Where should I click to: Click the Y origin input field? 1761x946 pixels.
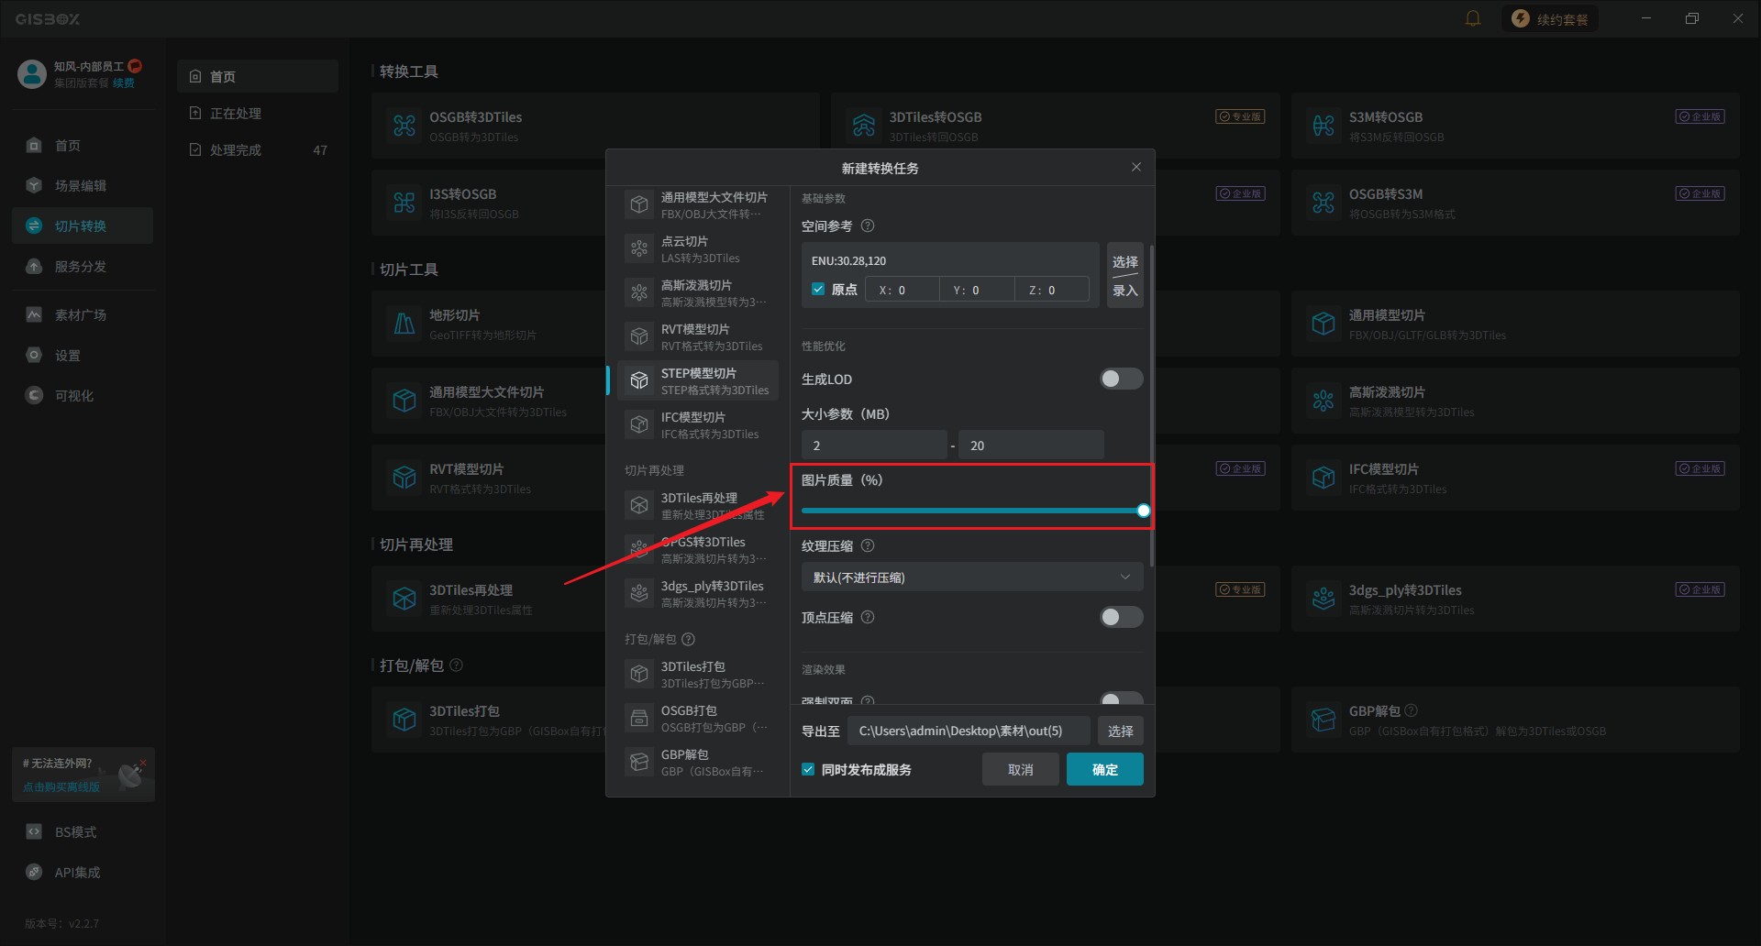[978, 290]
